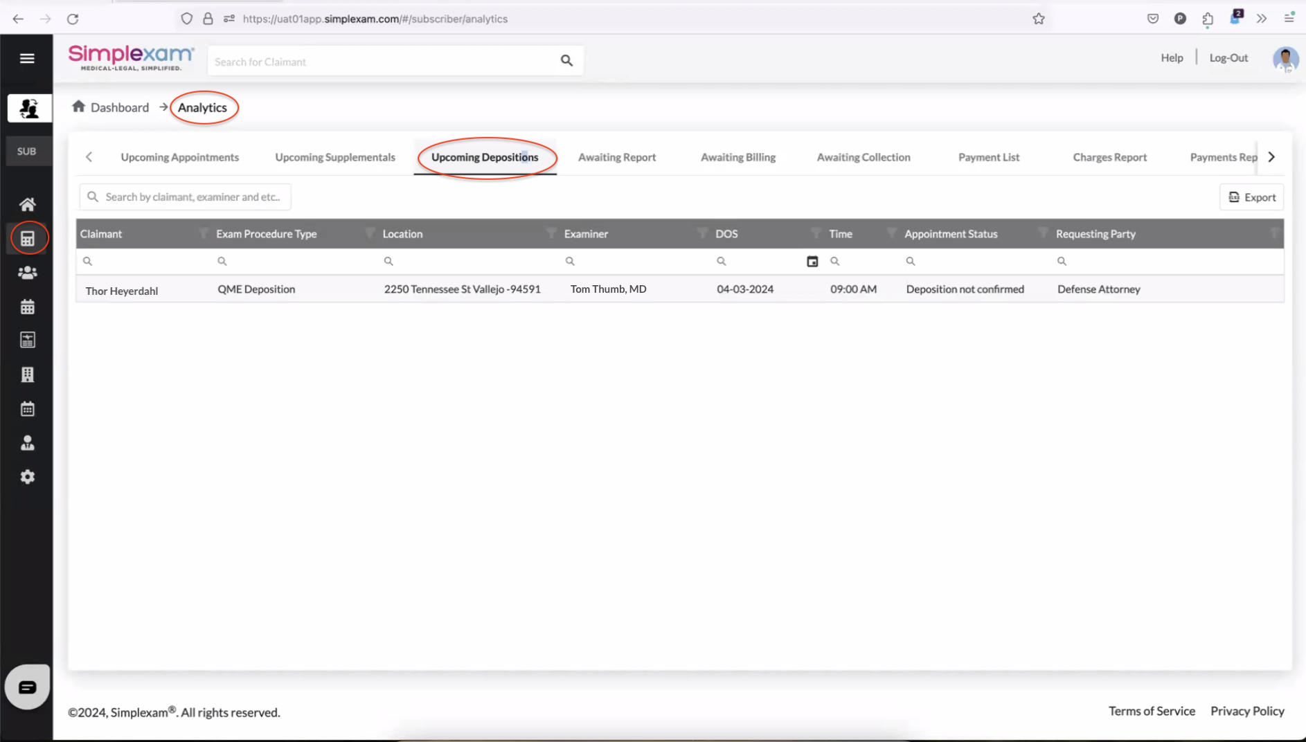Image resolution: width=1306 pixels, height=742 pixels.
Task: Open the chat support bubble
Action: click(28, 687)
